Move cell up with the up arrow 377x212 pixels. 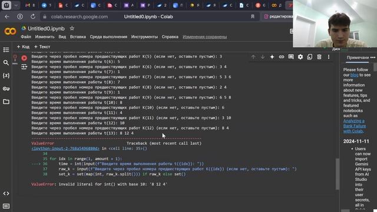253,57
